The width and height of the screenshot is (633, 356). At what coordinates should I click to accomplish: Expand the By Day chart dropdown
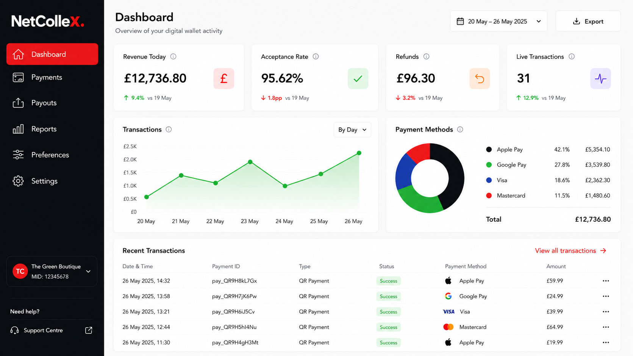pyautogui.click(x=352, y=130)
